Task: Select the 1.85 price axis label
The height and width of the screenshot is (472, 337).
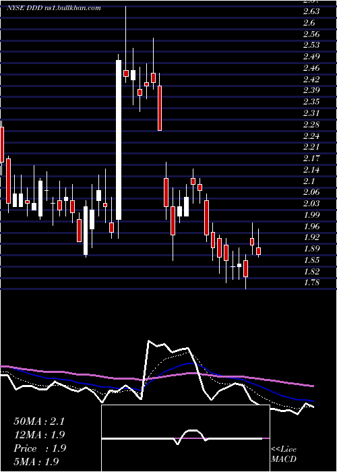Action: pos(311,260)
